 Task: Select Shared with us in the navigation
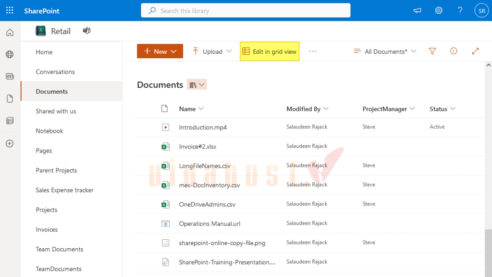pyautogui.click(x=56, y=111)
